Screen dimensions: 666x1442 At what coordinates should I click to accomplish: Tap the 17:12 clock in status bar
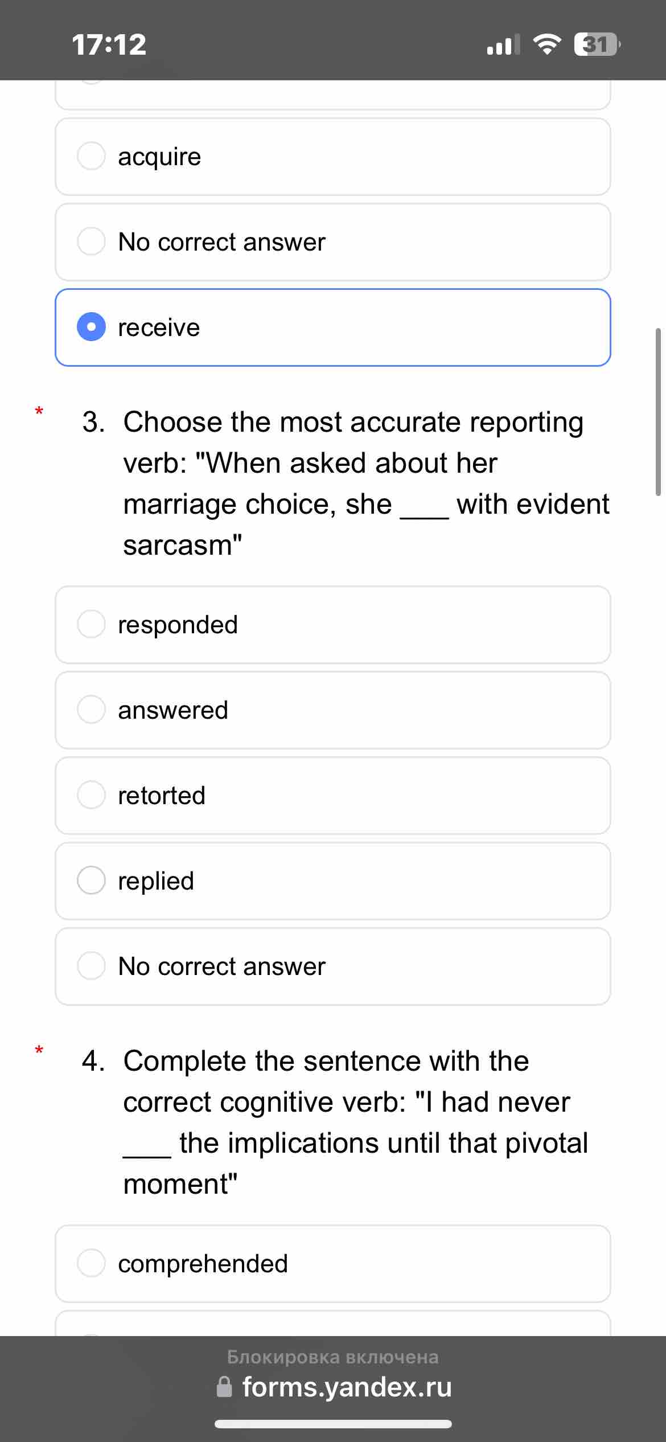tap(109, 44)
